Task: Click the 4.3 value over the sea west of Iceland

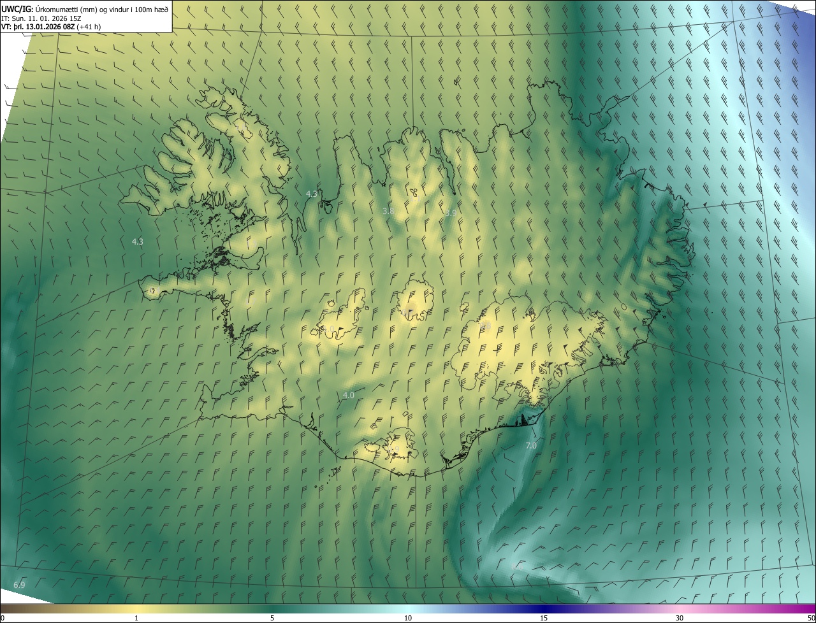Action: (137, 241)
